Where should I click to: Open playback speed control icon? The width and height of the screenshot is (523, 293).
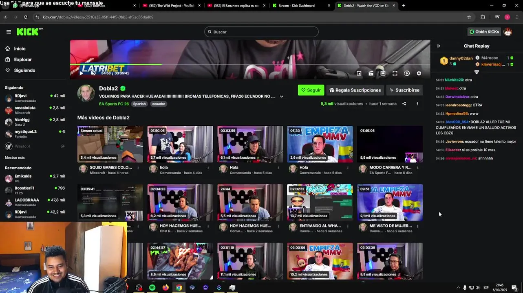(x=407, y=73)
